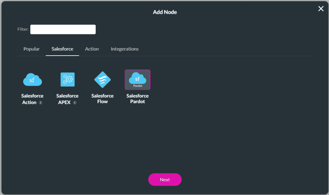Click into the Filter text field
This screenshot has width=329, height=195.
pyautogui.click(x=63, y=29)
